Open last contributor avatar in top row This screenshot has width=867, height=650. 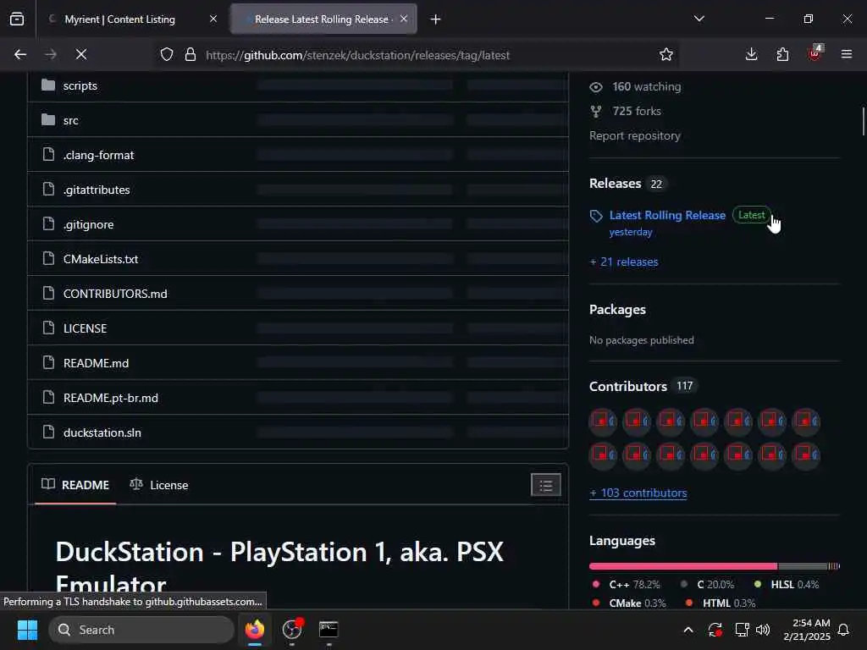pyautogui.click(x=806, y=421)
